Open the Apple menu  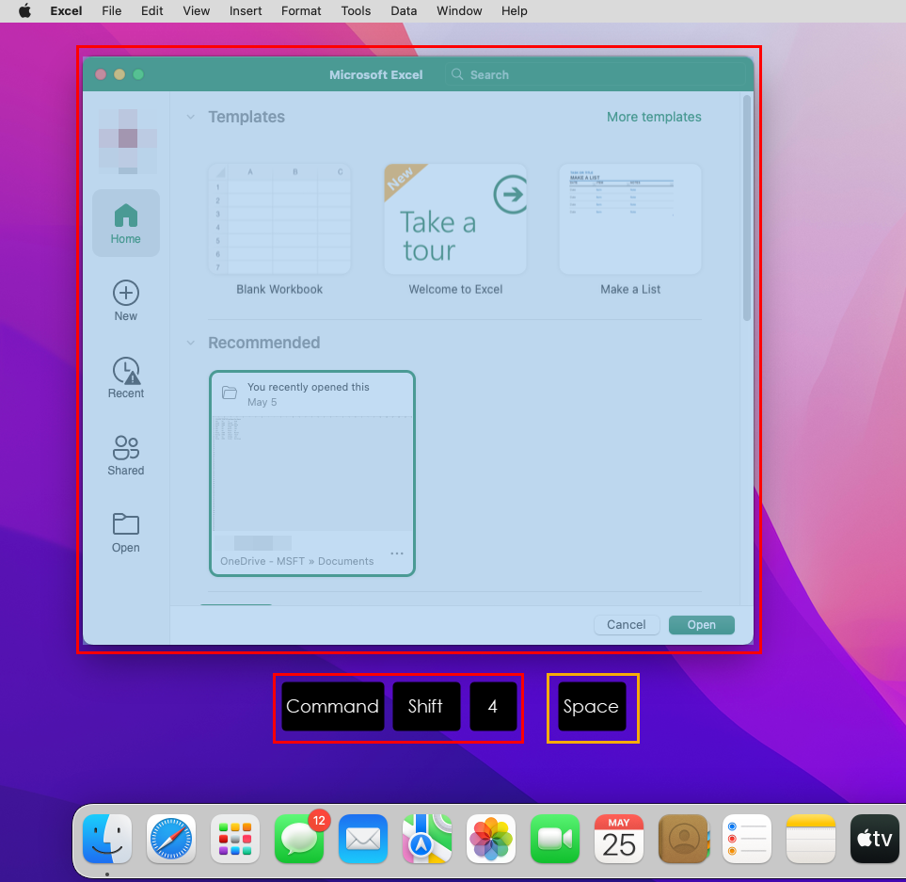click(24, 11)
